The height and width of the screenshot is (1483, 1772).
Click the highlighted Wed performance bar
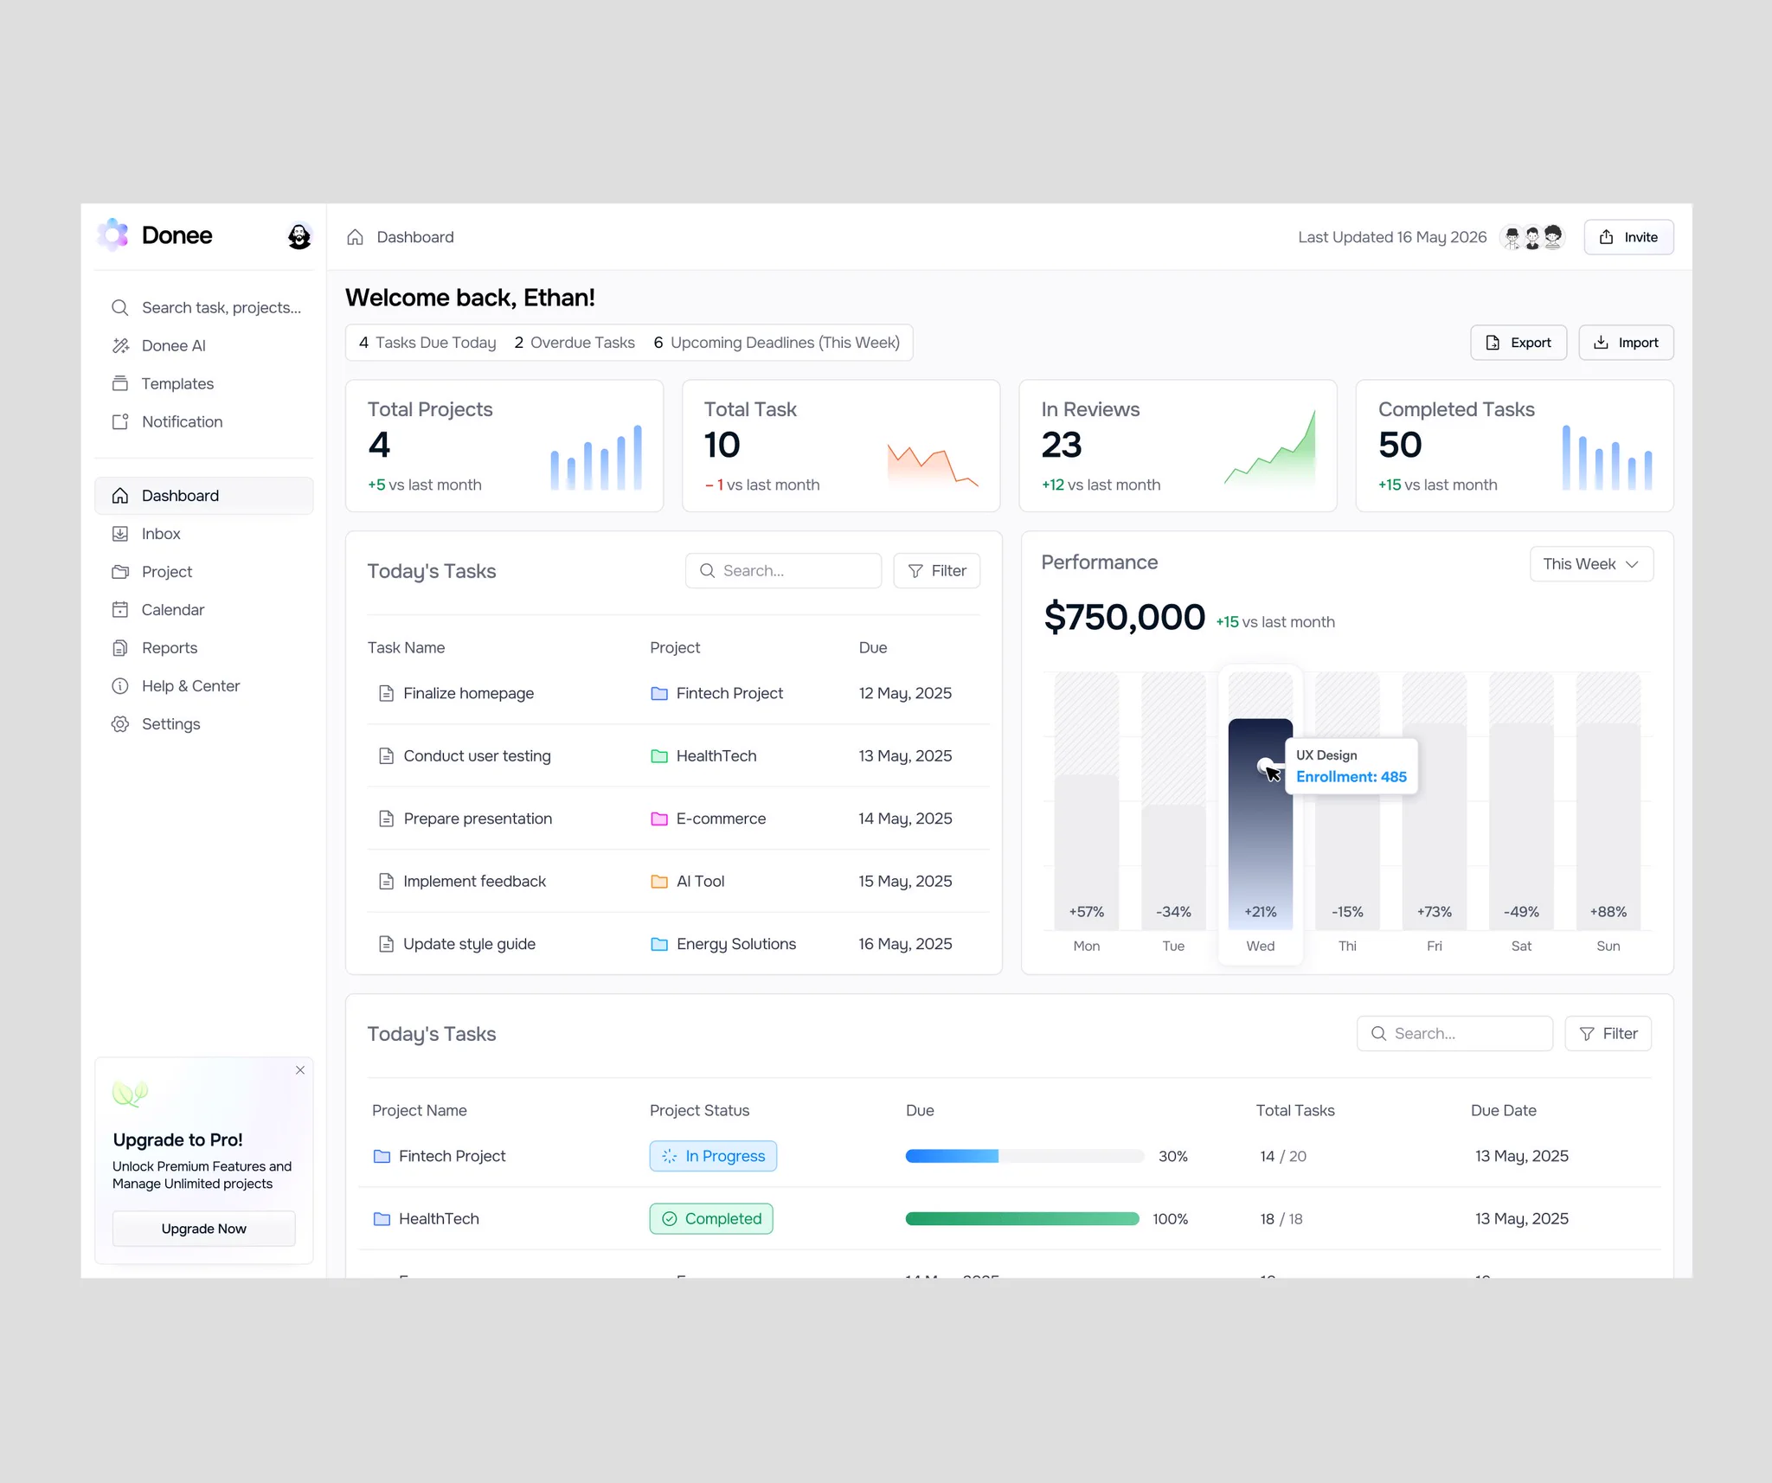click(x=1261, y=824)
